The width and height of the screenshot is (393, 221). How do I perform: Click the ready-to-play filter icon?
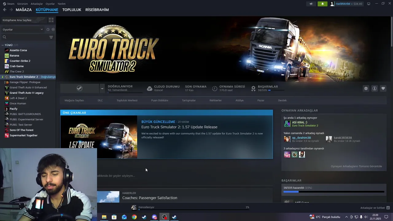click(53, 29)
